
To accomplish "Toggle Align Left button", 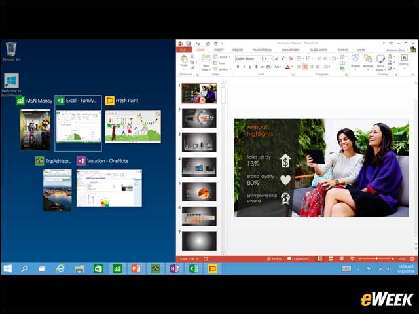I will point(299,67).
